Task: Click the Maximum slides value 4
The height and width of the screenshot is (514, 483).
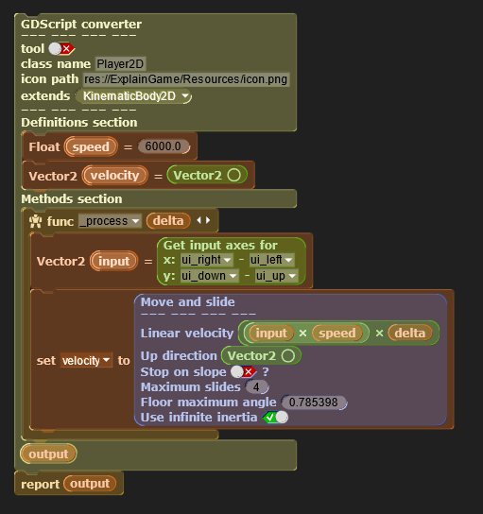Action: [256, 387]
